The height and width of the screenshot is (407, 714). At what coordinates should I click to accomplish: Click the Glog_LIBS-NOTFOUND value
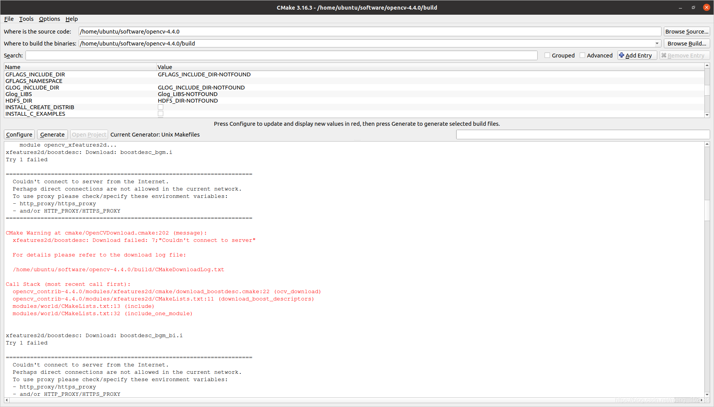[x=188, y=94]
